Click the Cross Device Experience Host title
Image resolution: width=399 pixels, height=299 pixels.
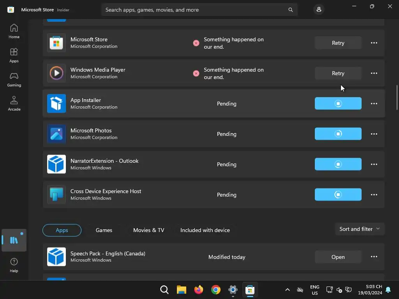[x=106, y=191]
